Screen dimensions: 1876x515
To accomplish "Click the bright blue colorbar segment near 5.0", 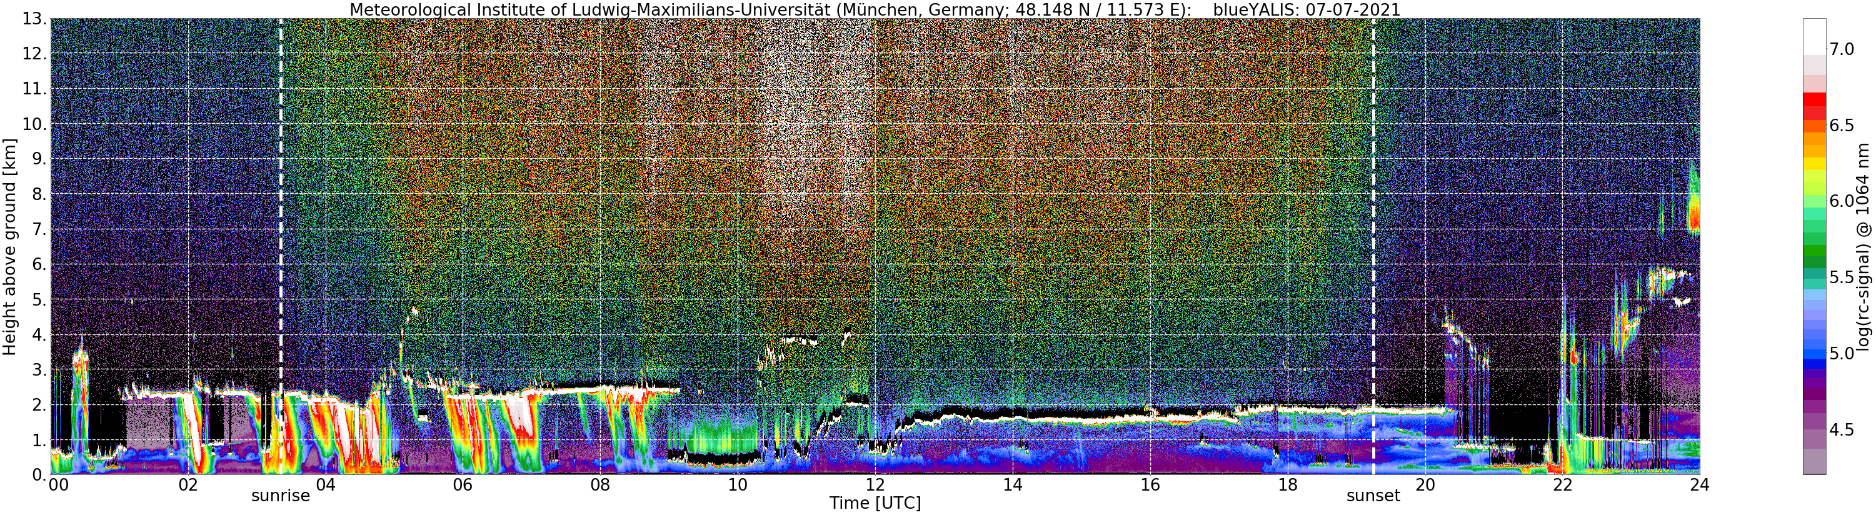I will 1814,354.
